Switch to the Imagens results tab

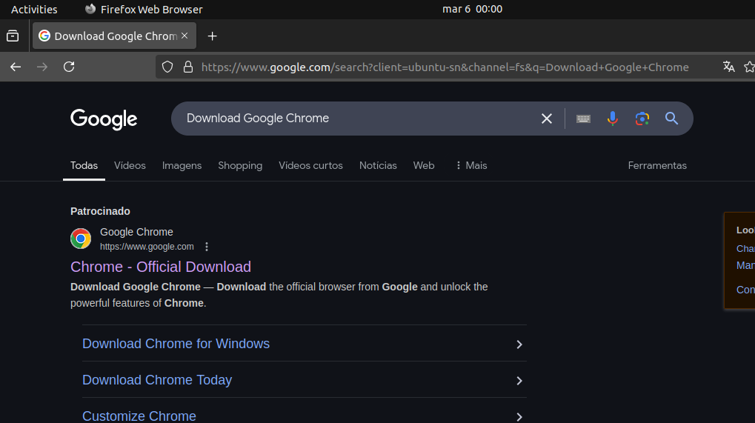coord(182,165)
